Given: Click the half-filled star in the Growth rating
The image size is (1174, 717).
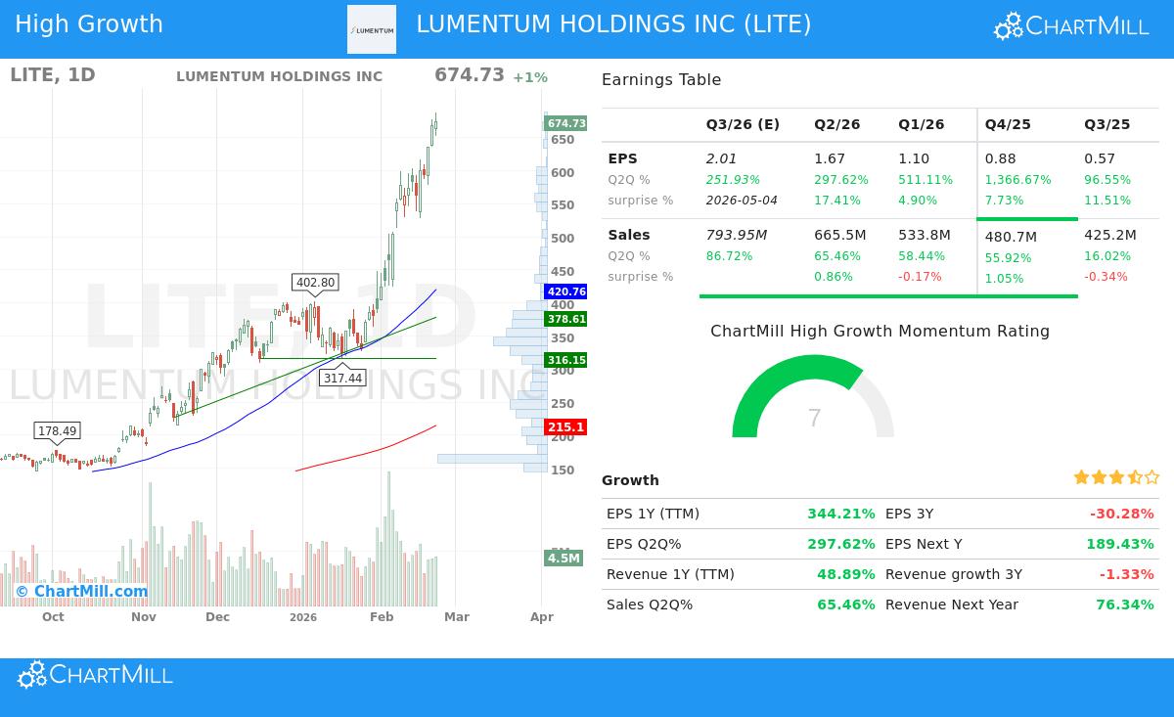Looking at the screenshot, I should tap(1134, 477).
